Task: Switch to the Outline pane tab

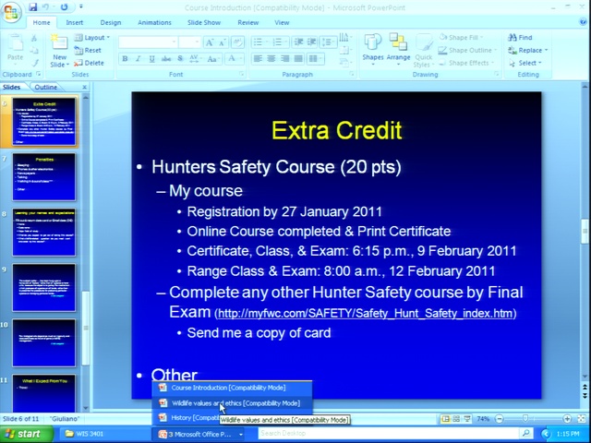Action: (45, 87)
